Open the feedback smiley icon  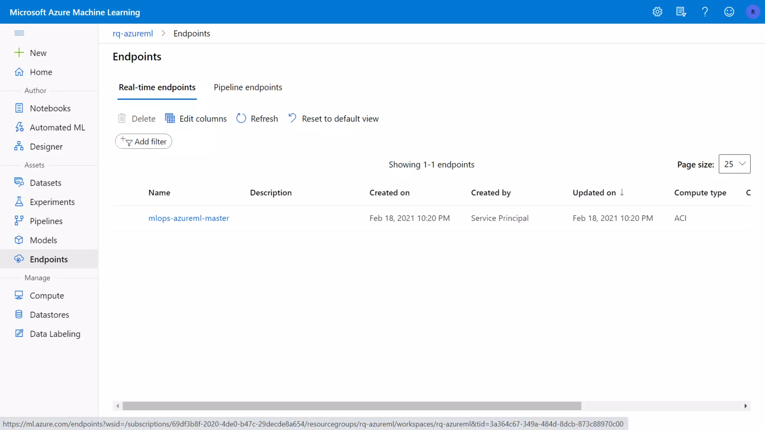point(729,12)
